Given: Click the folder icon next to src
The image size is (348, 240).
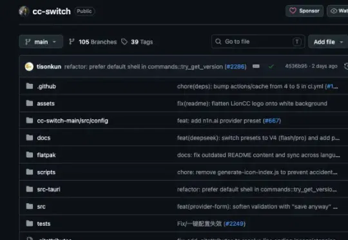Looking at the screenshot, I should 30,206.
